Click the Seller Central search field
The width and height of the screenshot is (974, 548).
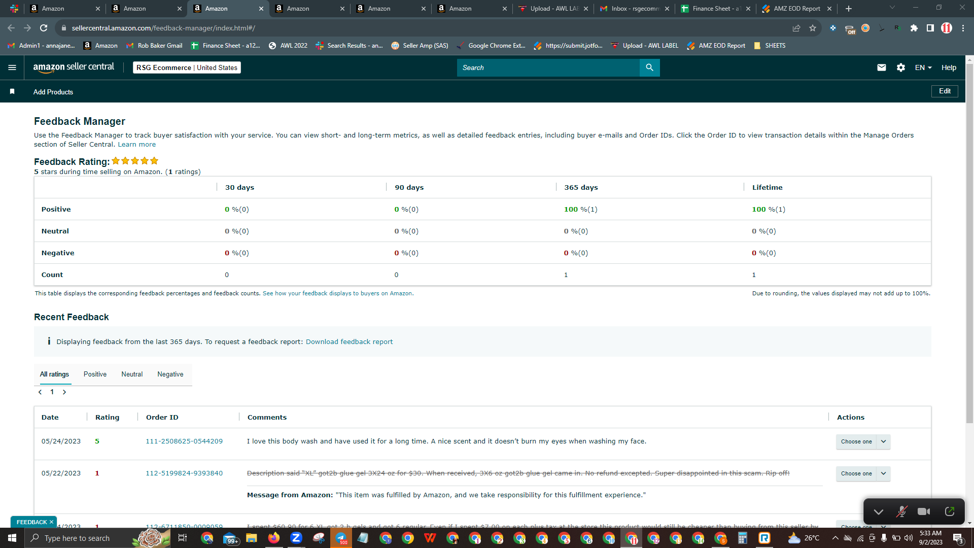[x=548, y=67]
